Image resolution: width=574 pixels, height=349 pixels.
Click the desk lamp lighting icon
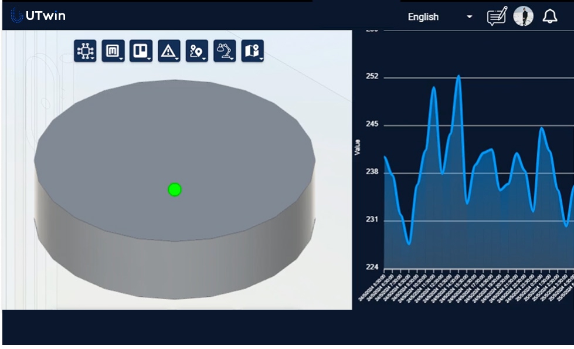pyautogui.click(x=225, y=51)
